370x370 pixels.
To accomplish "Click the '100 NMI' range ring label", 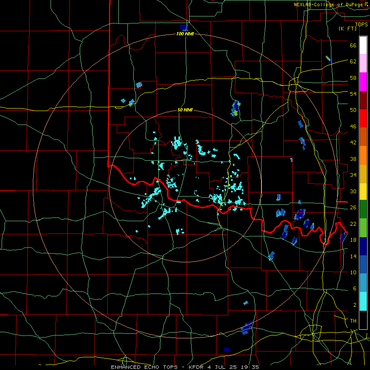I will tap(185, 34).
